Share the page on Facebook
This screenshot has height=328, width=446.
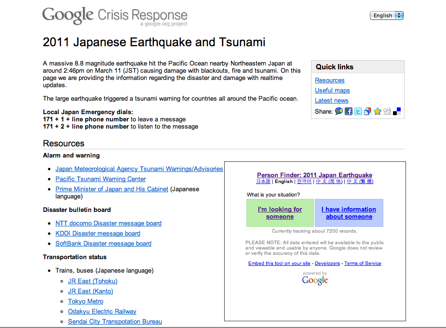[349, 111]
